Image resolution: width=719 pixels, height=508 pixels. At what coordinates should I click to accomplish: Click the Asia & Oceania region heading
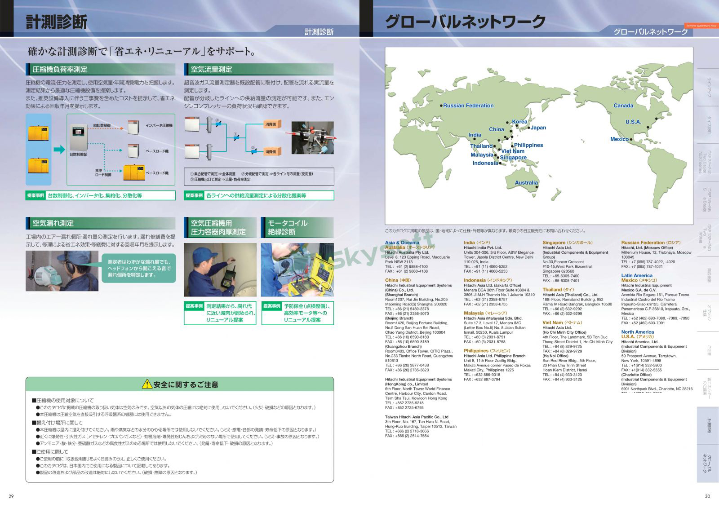point(402,243)
